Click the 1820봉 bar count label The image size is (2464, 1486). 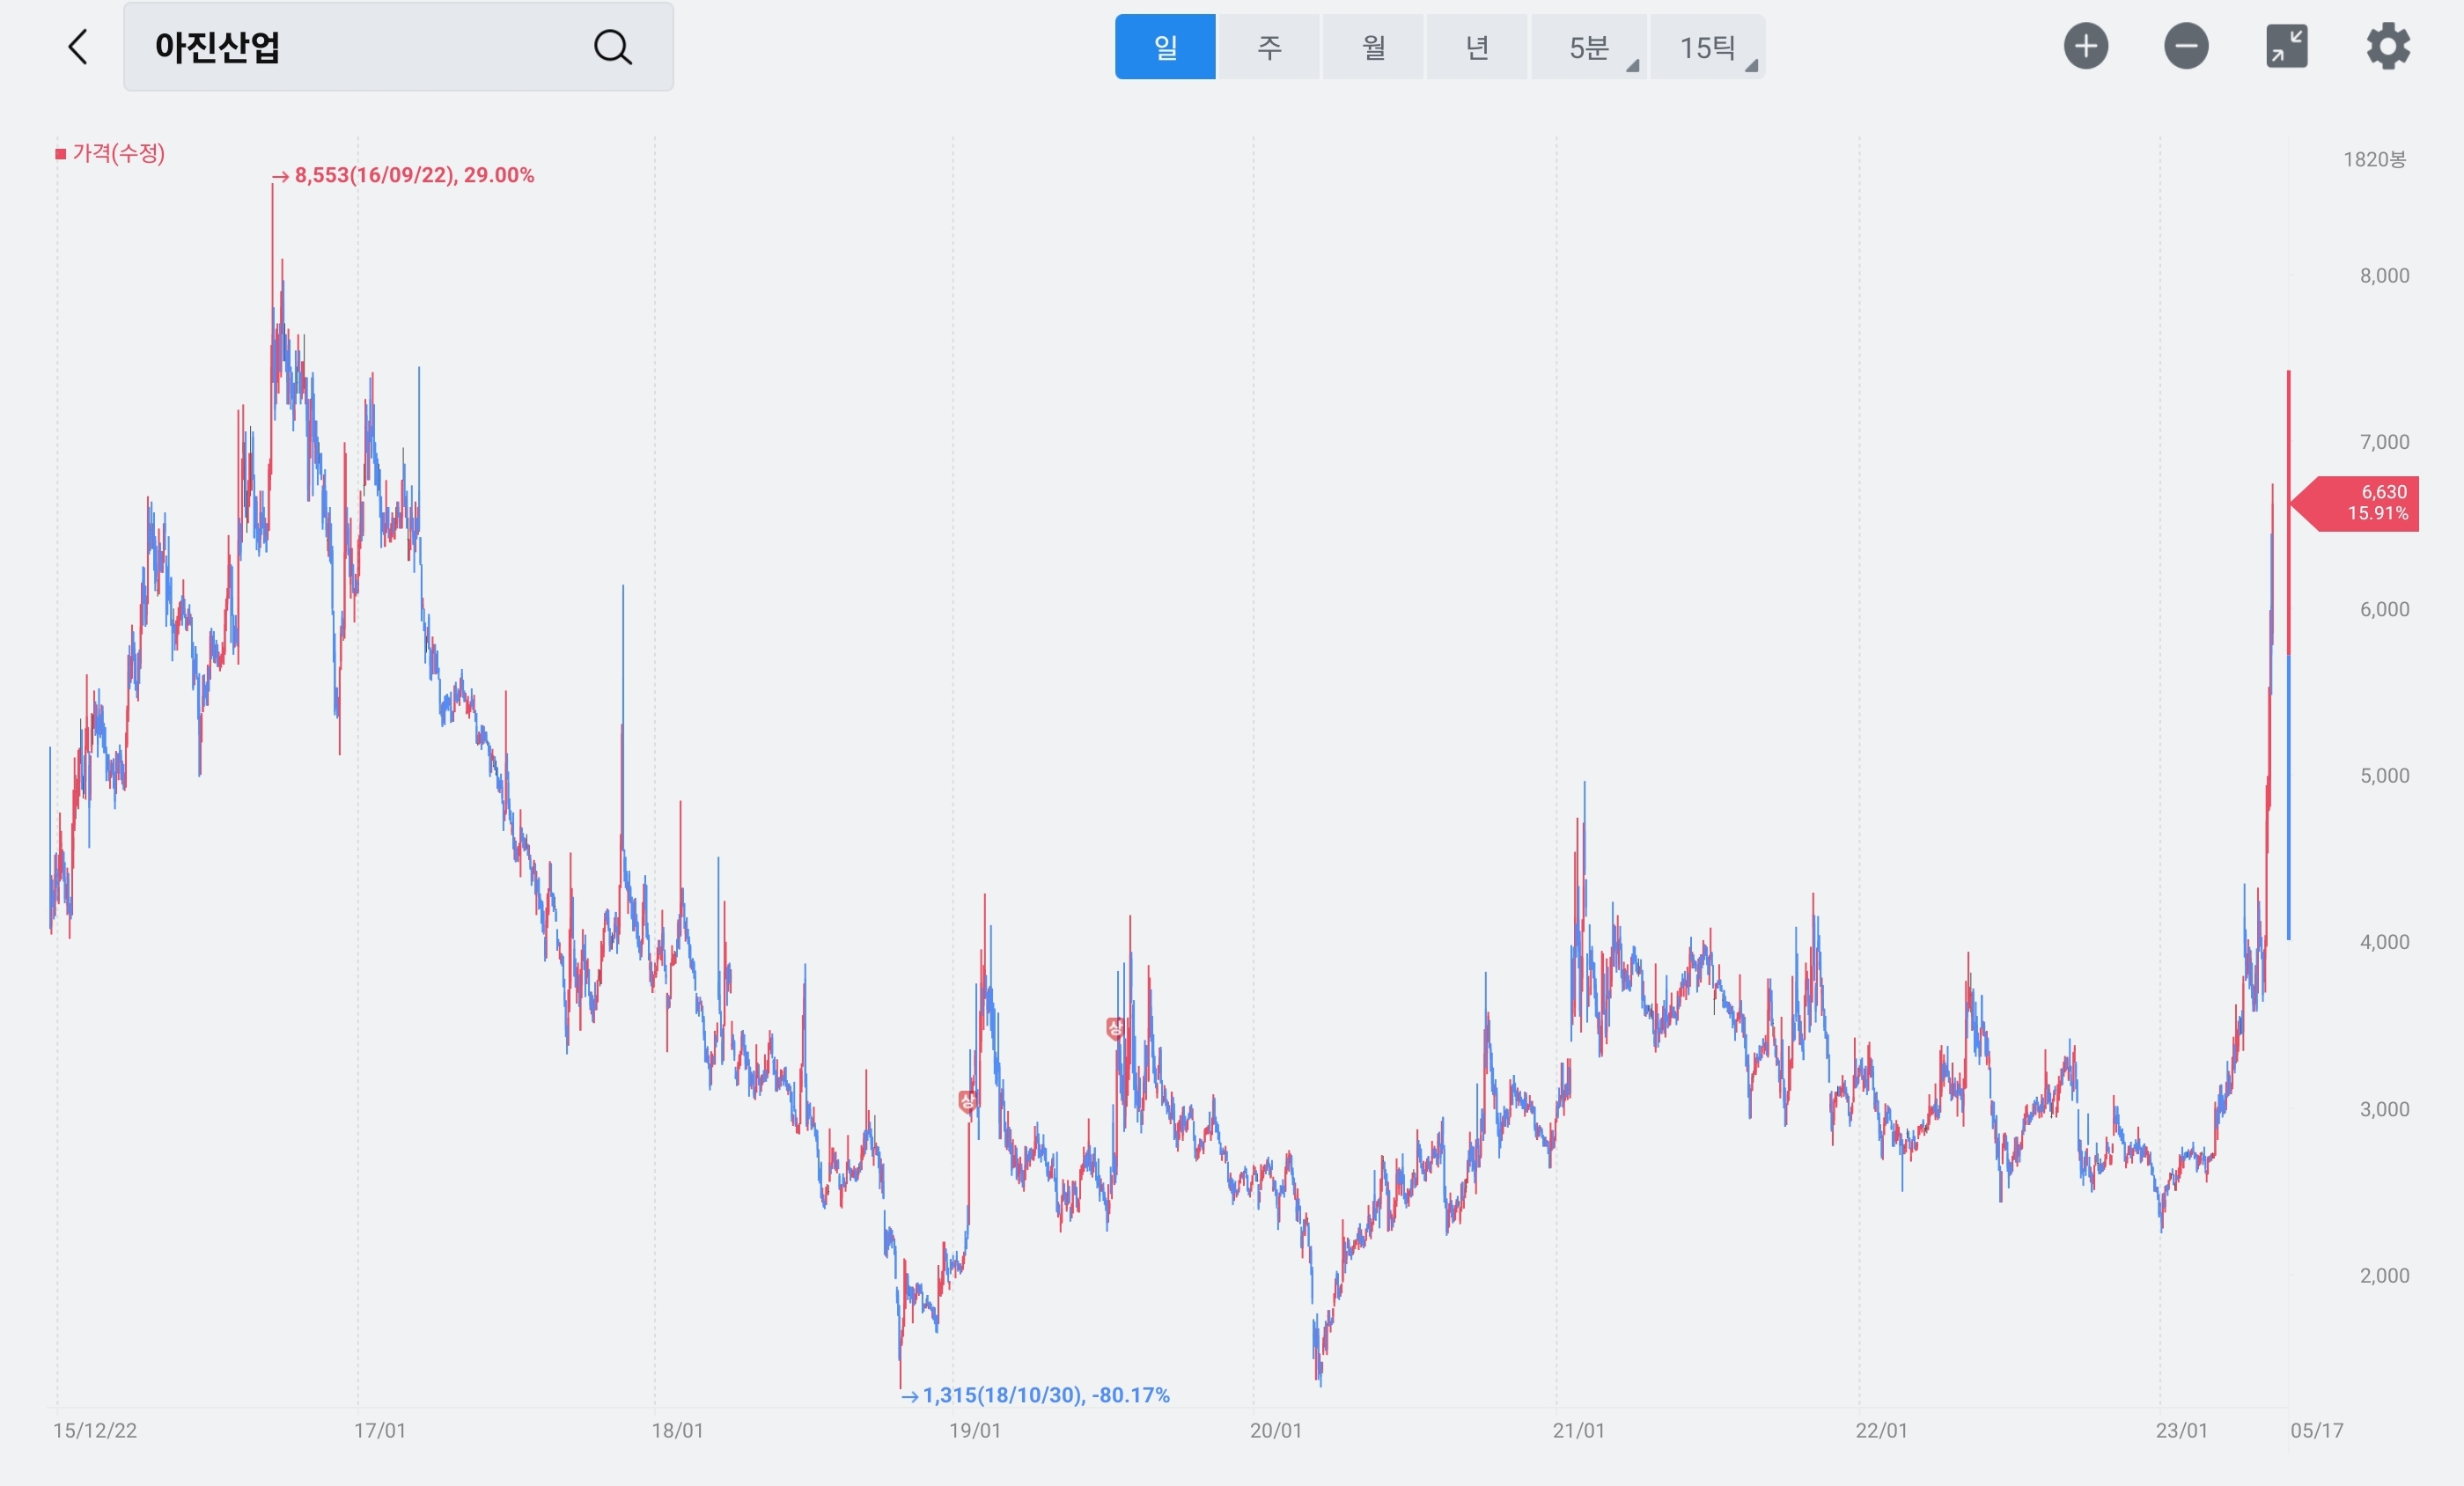pyautogui.click(x=2374, y=159)
